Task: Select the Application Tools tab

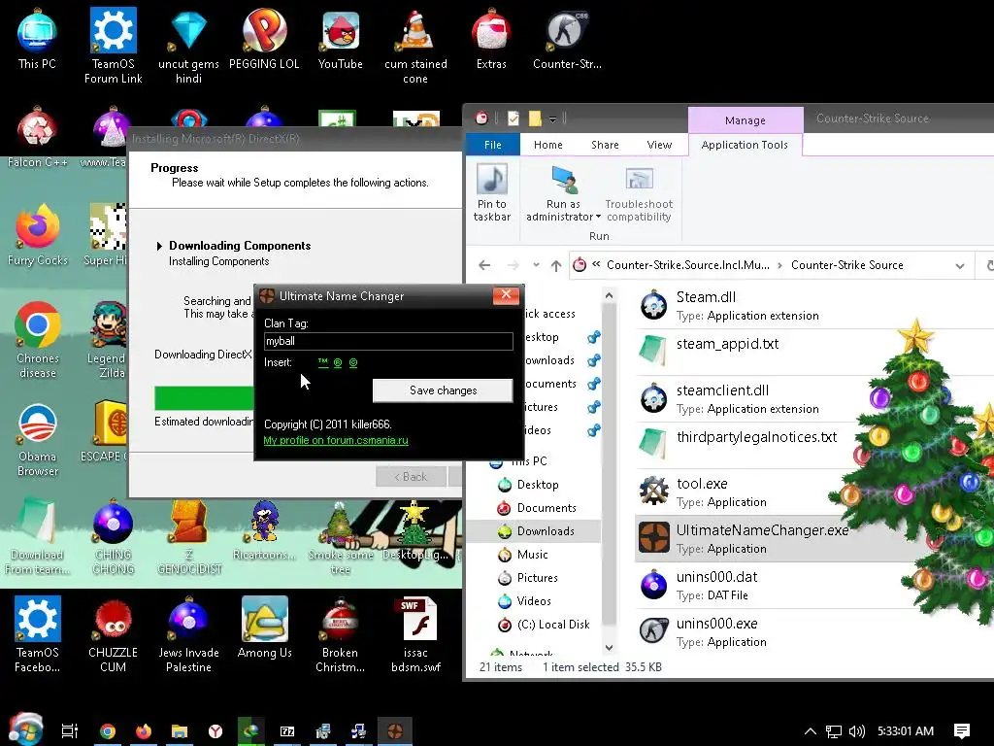Action: click(x=745, y=145)
